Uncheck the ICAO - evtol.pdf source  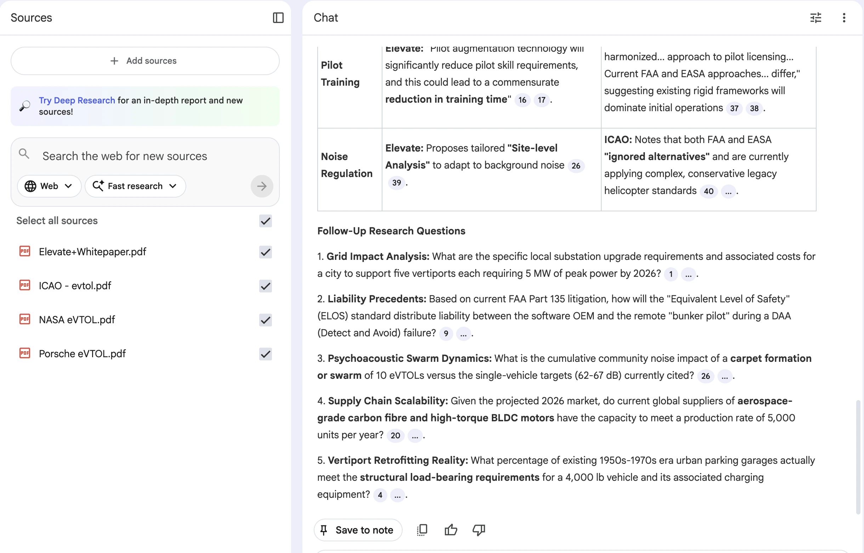click(265, 286)
